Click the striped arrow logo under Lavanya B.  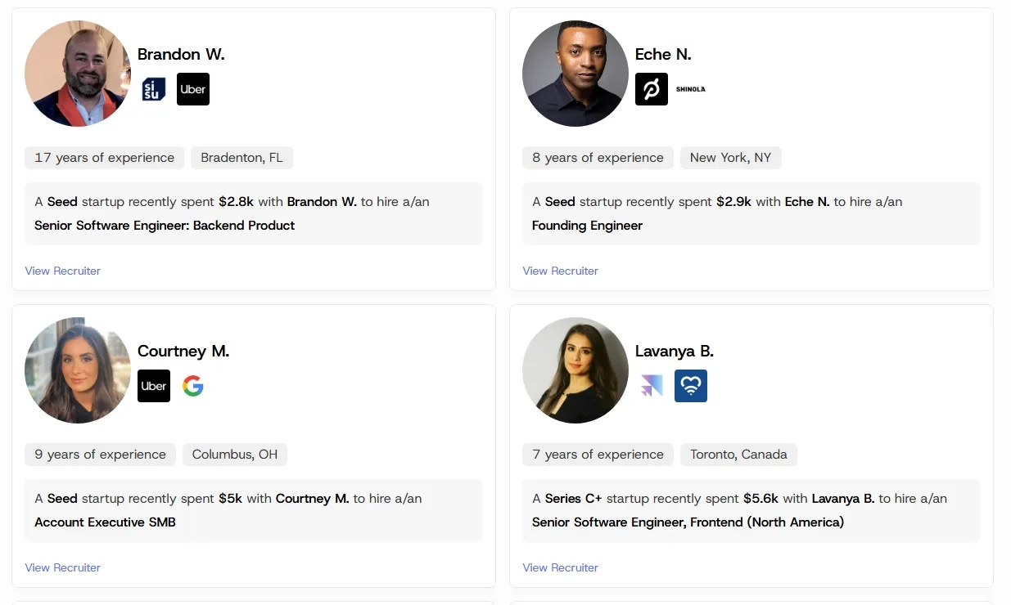pyautogui.click(x=652, y=386)
